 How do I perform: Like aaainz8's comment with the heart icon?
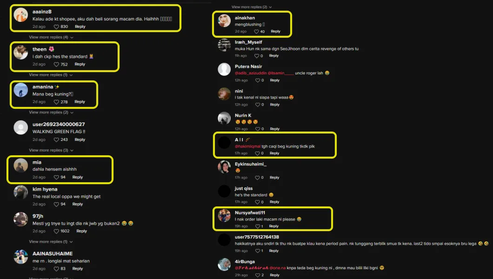coord(56,27)
